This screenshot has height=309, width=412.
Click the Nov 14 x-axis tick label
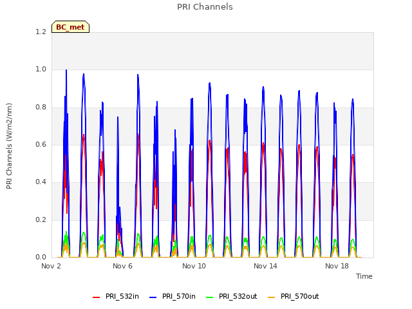[265, 266]
